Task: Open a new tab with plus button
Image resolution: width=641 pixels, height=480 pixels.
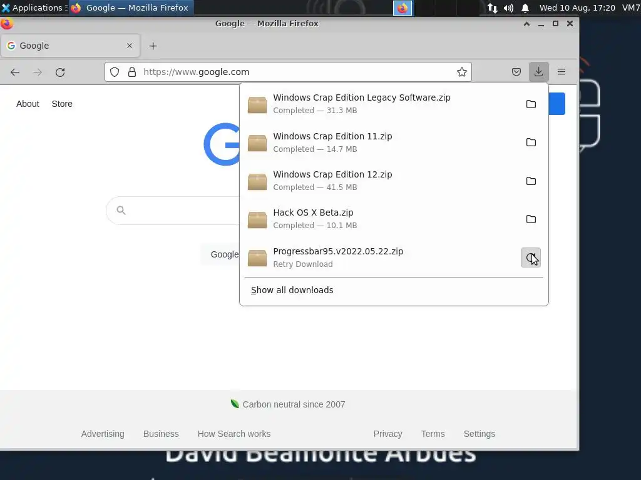Action: (x=153, y=46)
